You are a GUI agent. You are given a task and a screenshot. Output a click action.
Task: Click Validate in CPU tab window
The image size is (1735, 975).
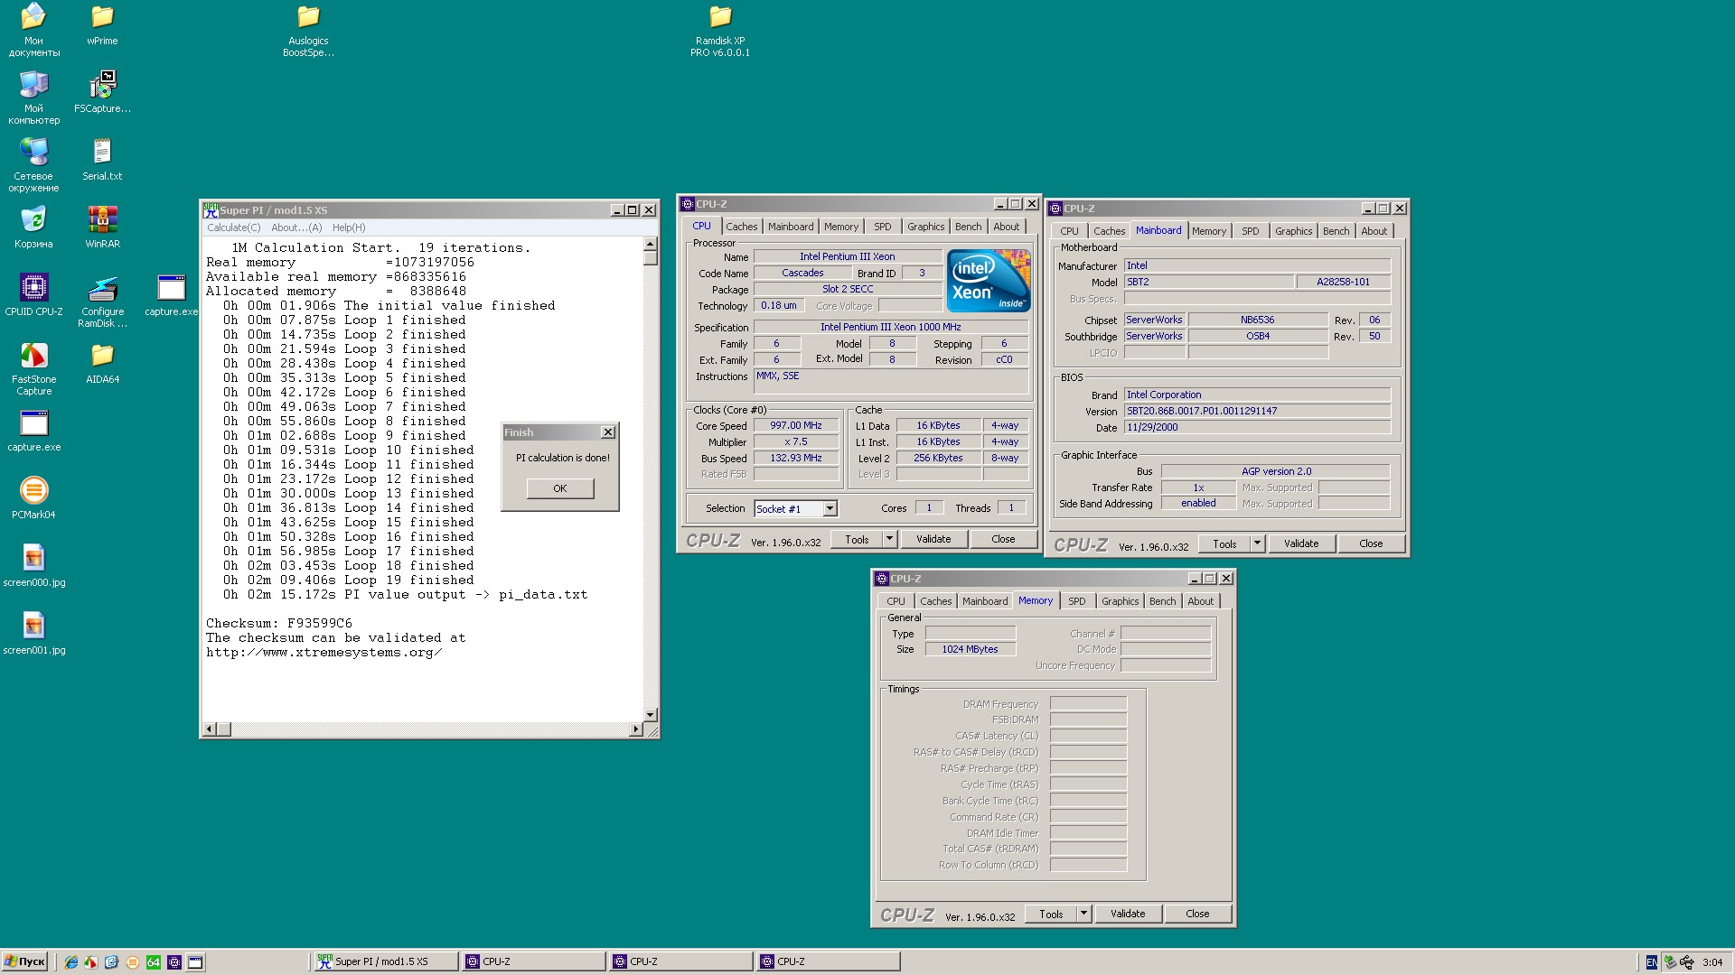tap(933, 539)
